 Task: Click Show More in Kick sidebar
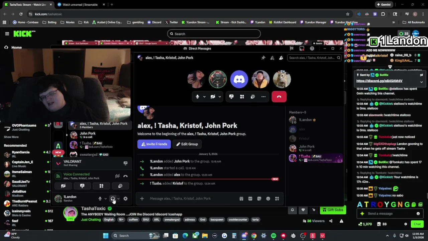pos(11,137)
